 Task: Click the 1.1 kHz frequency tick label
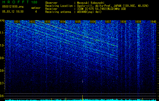pos(2,33)
